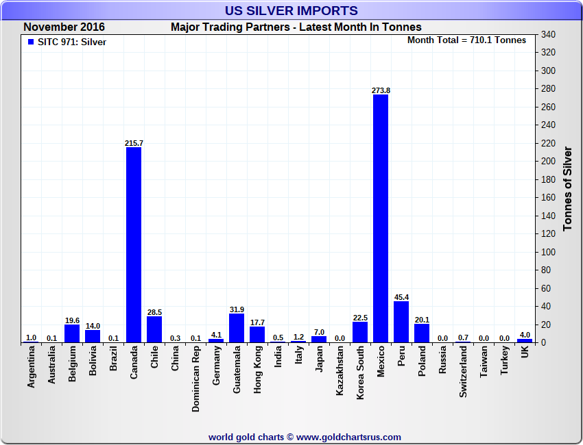The image size is (583, 445).
Task: Click the Peru bar
Action: [401, 322]
